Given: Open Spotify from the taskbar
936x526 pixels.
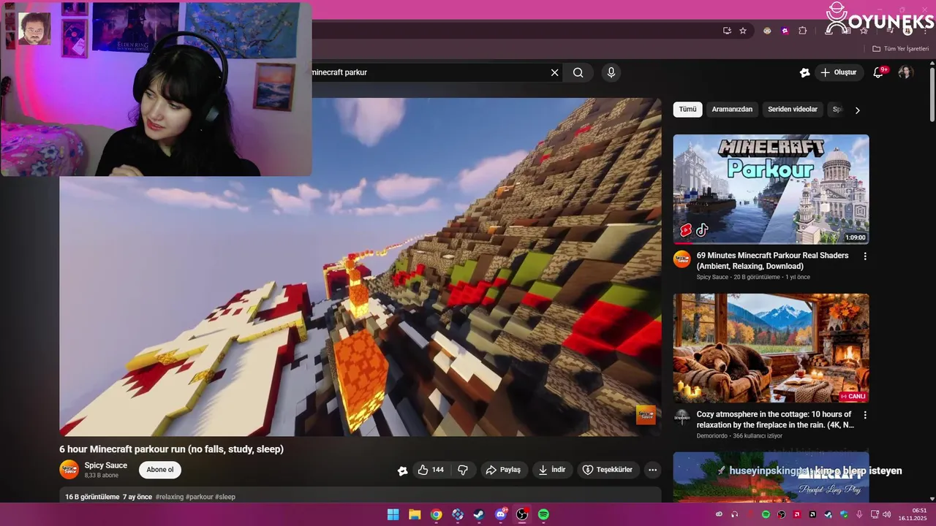Looking at the screenshot, I should [543, 515].
